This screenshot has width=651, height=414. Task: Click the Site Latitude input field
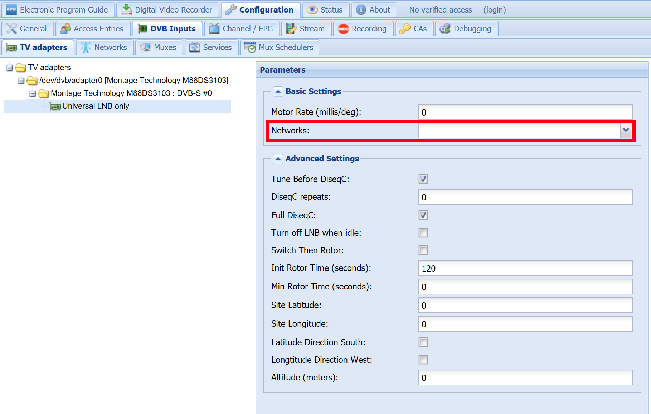pos(525,305)
